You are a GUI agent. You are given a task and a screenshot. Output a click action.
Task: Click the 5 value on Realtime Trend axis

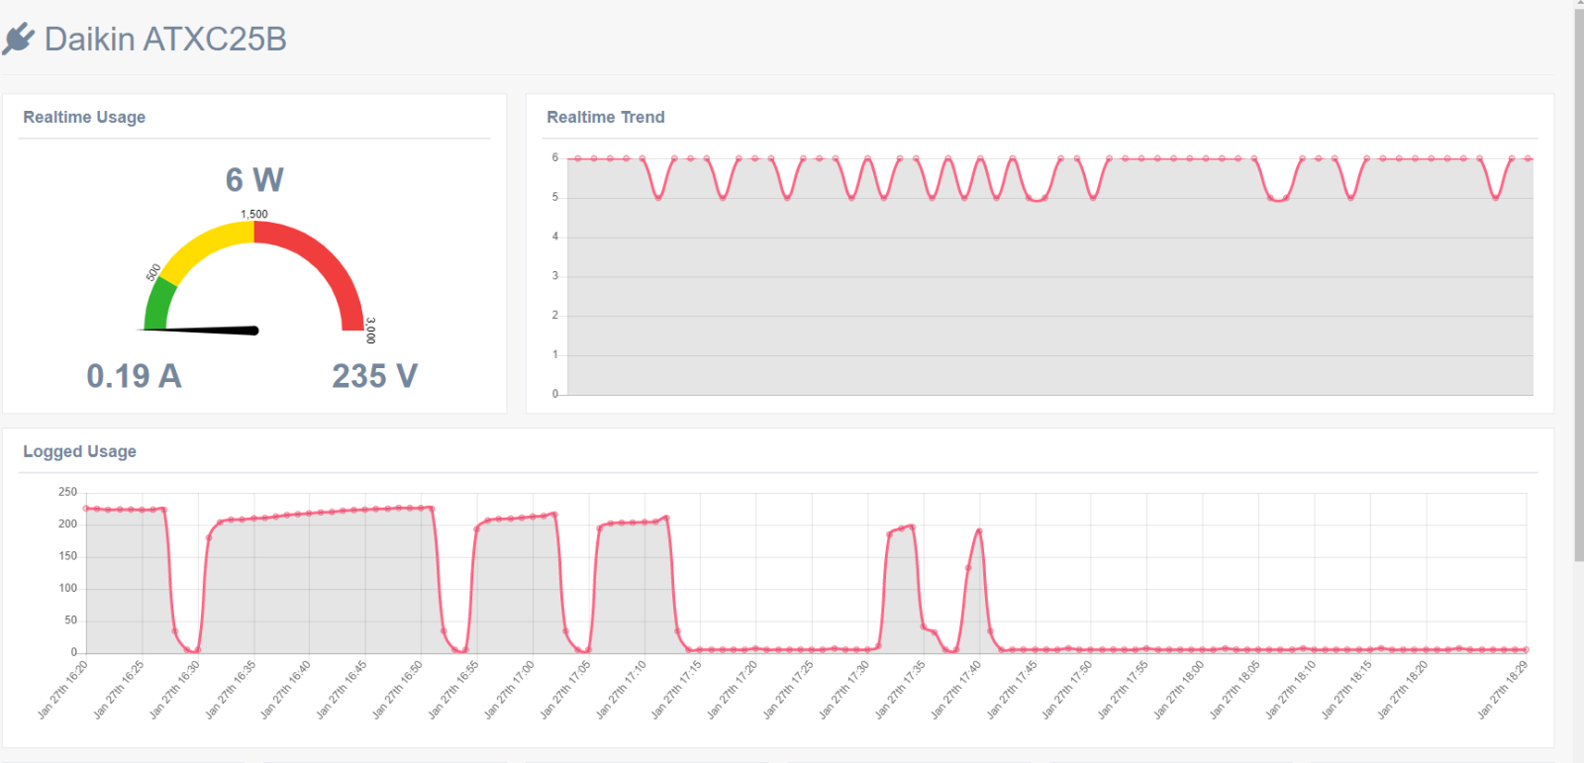pyautogui.click(x=555, y=197)
